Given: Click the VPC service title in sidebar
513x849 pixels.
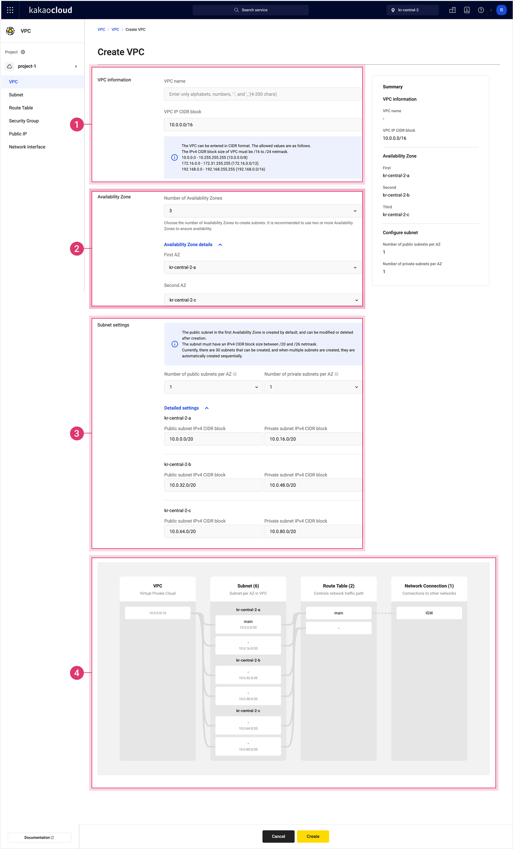Looking at the screenshot, I should (x=26, y=31).
